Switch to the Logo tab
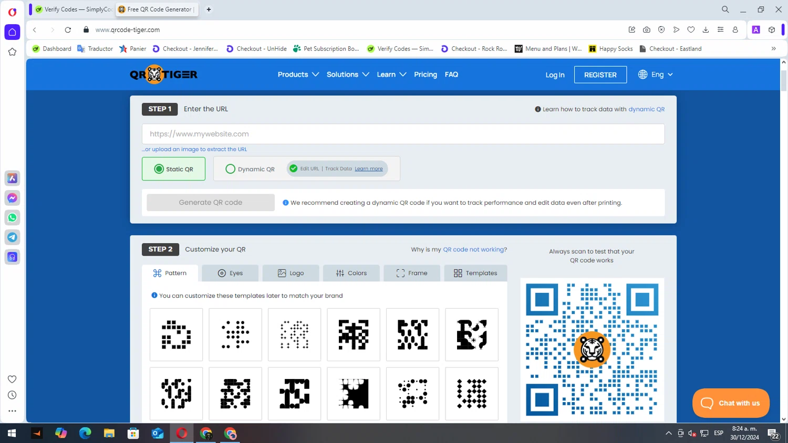The image size is (788, 443). click(x=291, y=273)
